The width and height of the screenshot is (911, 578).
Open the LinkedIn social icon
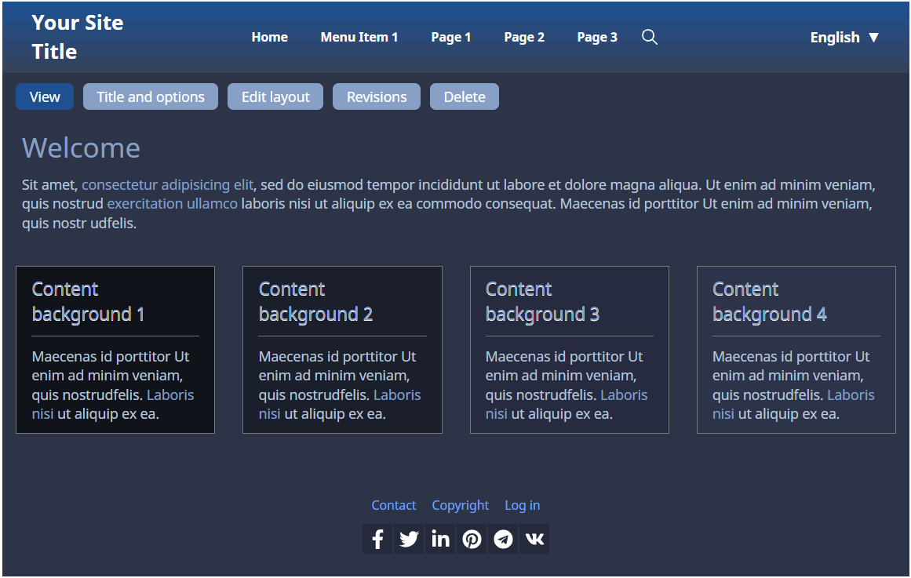(x=440, y=539)
